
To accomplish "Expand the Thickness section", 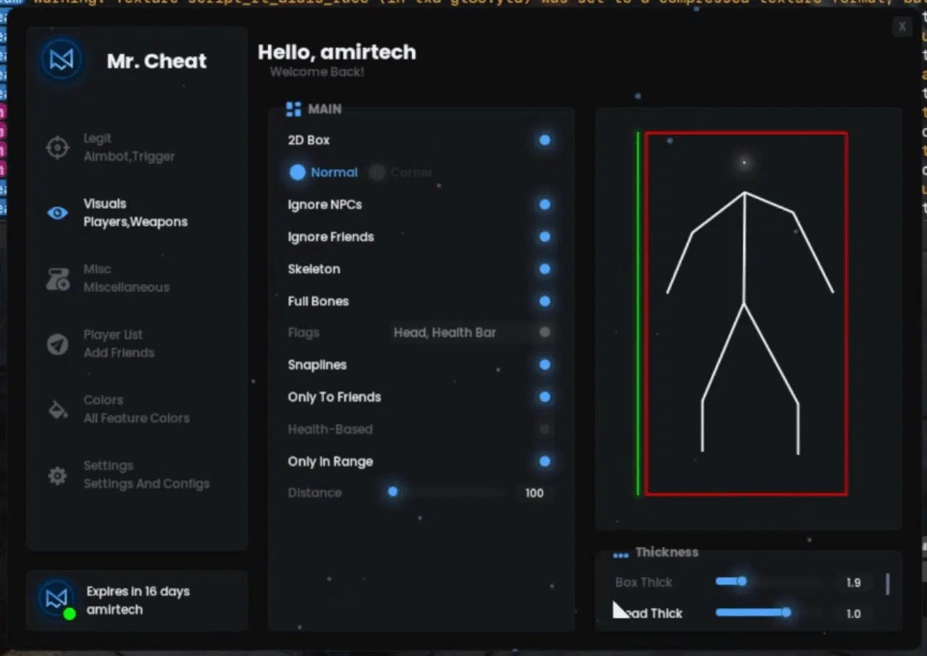I will [x=666, y=552].
